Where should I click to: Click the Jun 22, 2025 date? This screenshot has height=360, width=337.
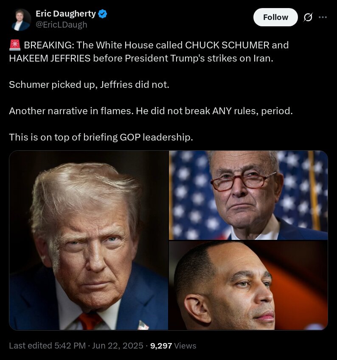(x=118, y=346)
